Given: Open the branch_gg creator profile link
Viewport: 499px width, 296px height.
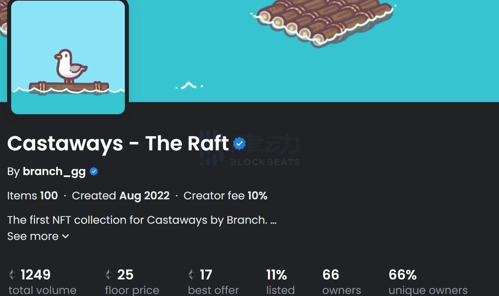Looking at the screenshot, I should [54, 172].
